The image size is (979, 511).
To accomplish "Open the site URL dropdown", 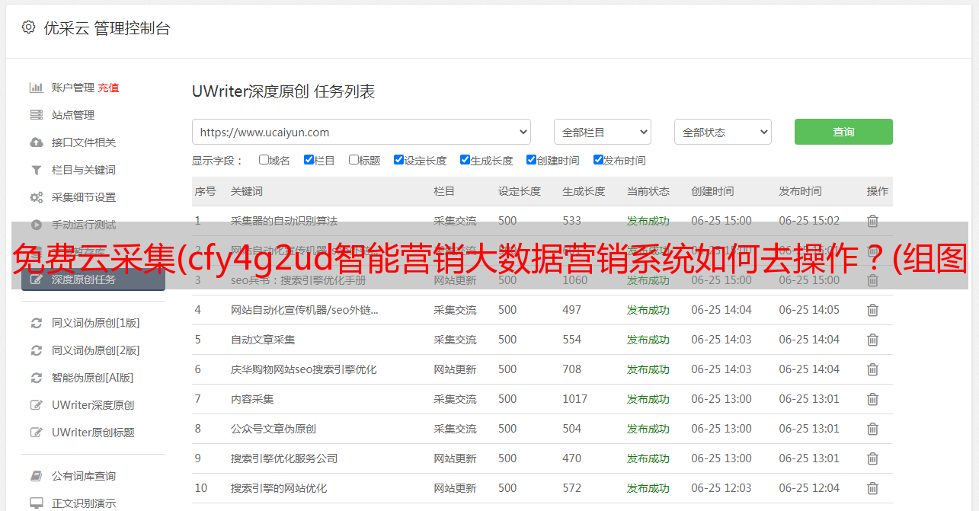I will (x=361, y=132).
